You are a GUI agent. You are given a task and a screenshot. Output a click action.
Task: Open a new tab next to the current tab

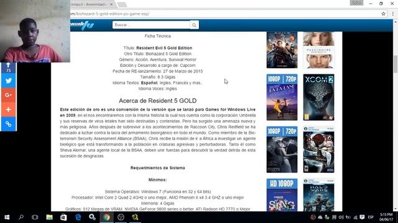point(122,4)
